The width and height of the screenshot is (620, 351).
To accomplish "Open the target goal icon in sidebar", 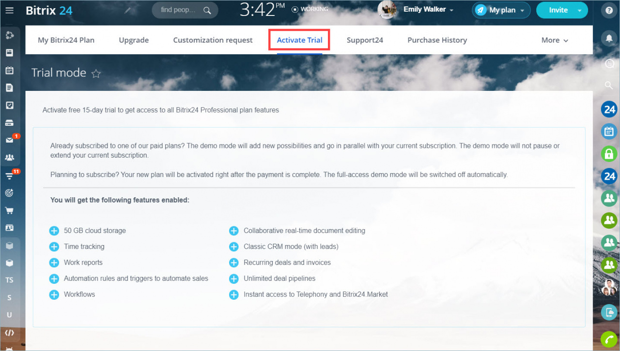I will pyautogui.click(x=9, y=192).
